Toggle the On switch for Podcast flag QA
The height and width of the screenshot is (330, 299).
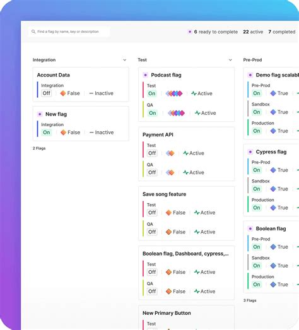coord(153,113)
